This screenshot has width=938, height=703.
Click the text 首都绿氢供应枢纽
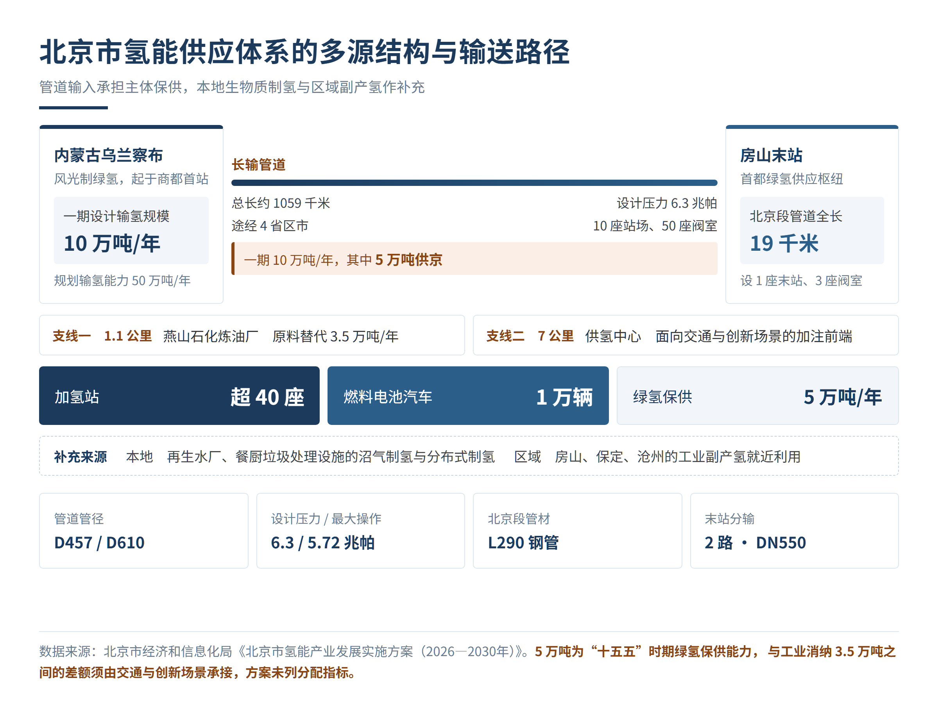(x=791, y=178)
